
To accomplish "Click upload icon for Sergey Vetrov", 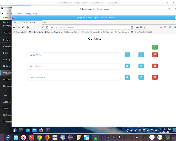I will coord(127,55).
